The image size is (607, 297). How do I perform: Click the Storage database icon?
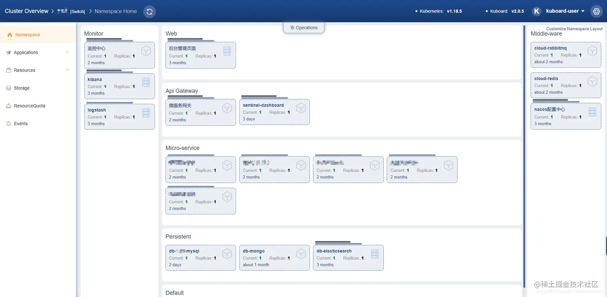point(8,88)
